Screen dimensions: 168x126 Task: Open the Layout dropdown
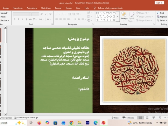pyautogui.click(x=5, y=13)
